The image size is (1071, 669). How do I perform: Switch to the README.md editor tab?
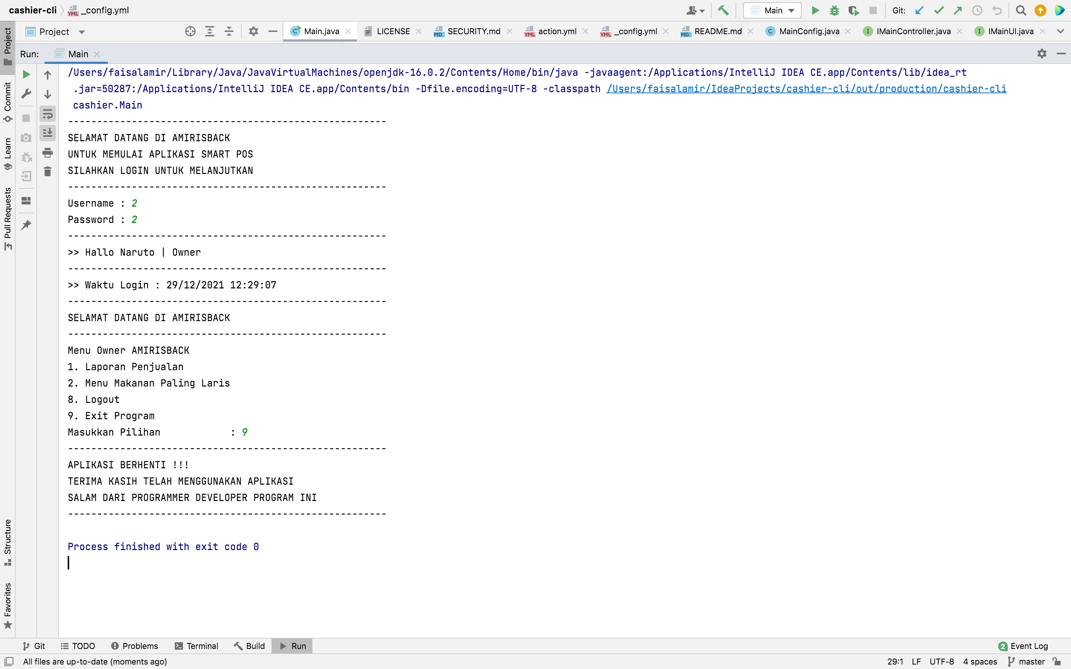717,32
